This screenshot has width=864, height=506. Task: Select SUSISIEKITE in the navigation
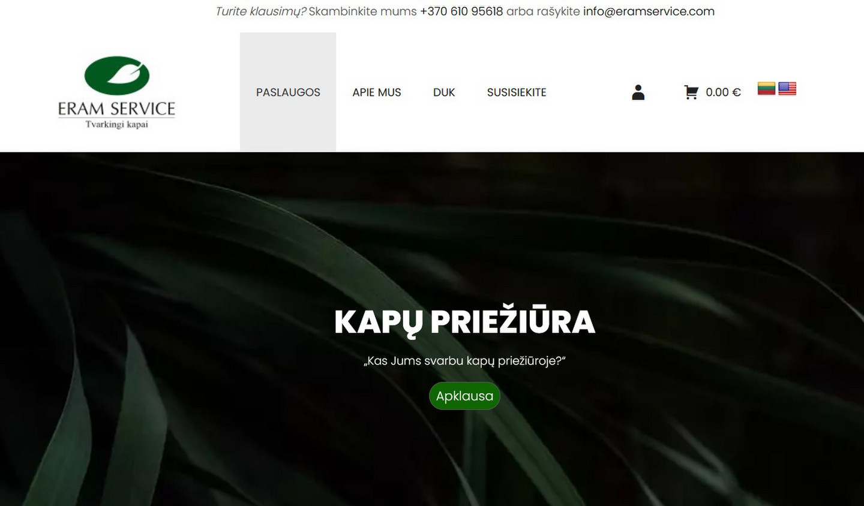[x=517, y=92]
